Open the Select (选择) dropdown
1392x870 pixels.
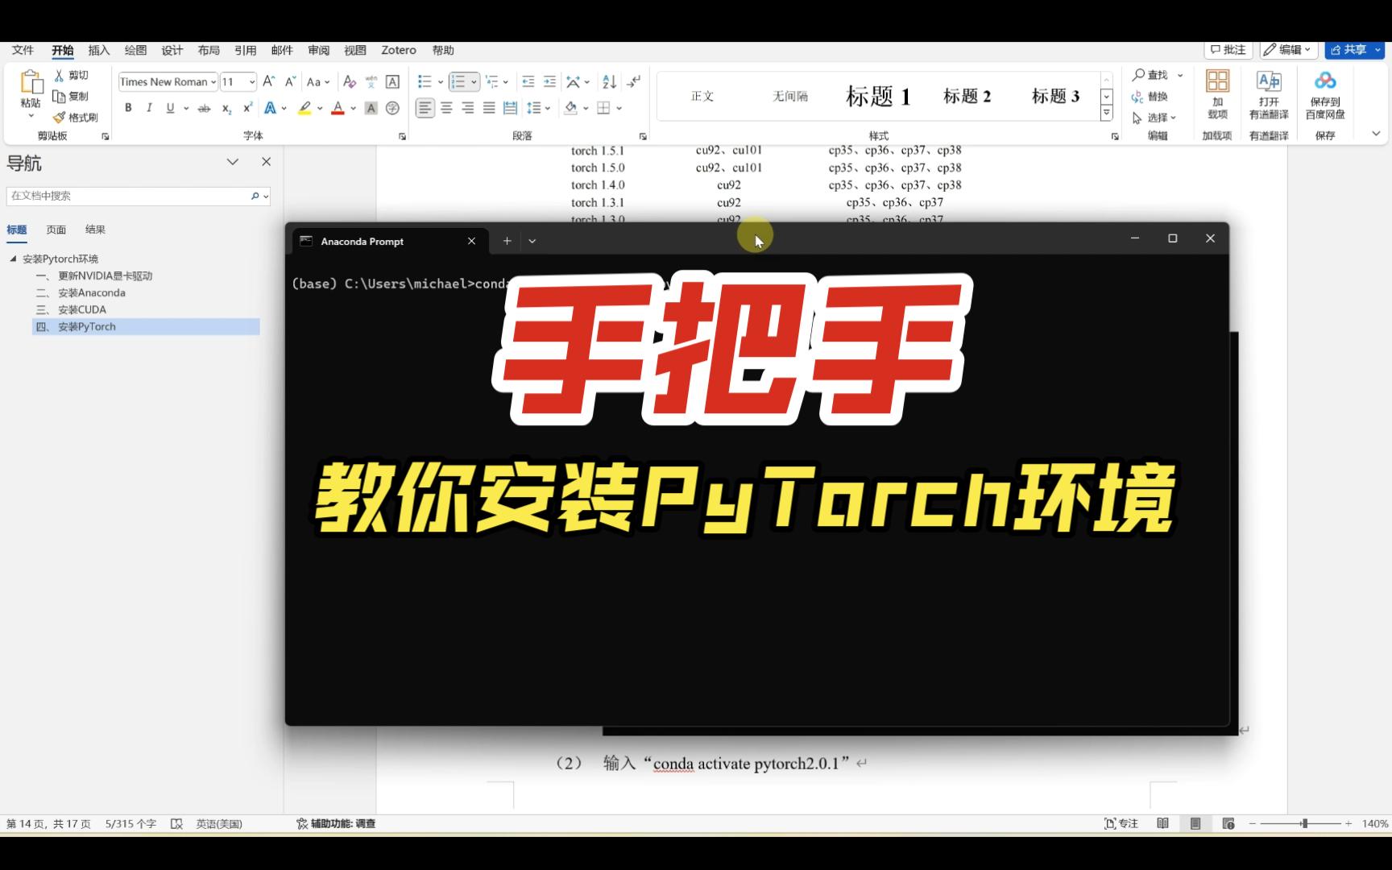[x=1154, y=118]
